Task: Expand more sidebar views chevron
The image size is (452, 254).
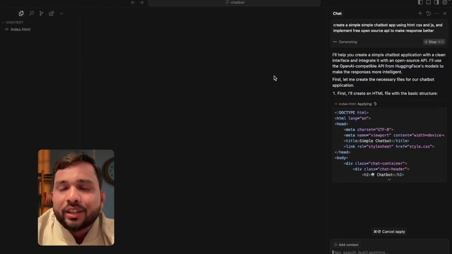Action: pyautogui.click(x=61, y=14)
